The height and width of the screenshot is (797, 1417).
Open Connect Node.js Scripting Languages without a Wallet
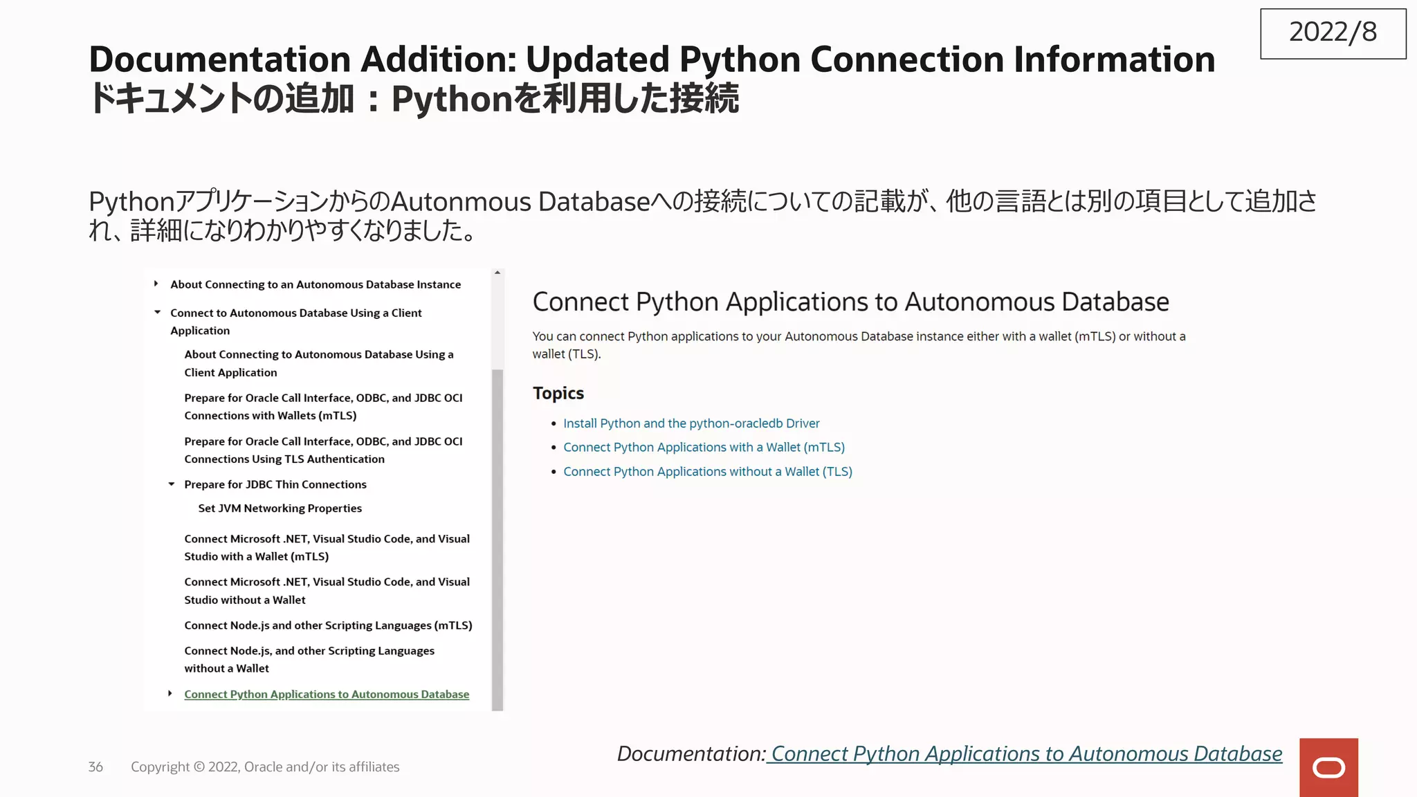click(x=309, y=659)
